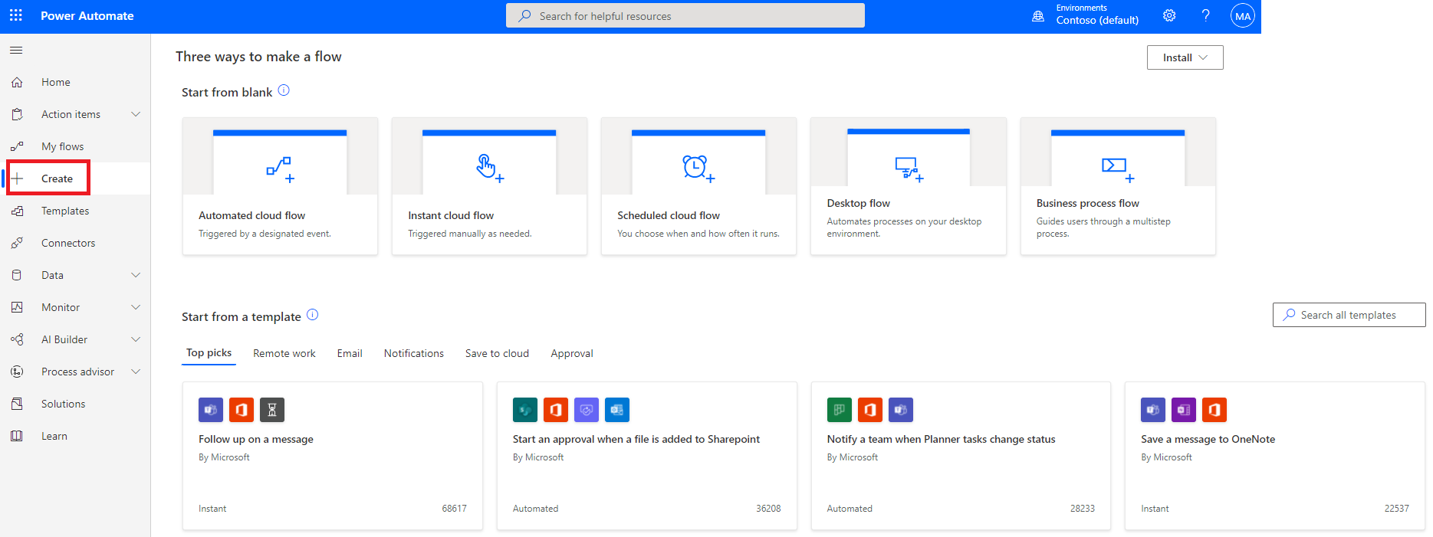This screenshot has width=1433, height=537.
Task: Click the AI Builder icon
Action: coord(17,339)
